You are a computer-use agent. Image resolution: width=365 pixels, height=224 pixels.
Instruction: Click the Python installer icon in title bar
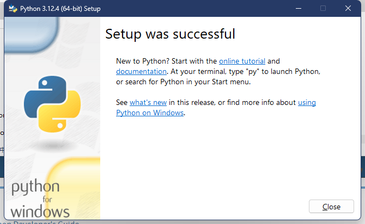(13, 9)
